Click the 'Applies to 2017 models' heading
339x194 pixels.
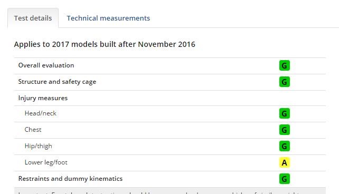coord(105,44)
